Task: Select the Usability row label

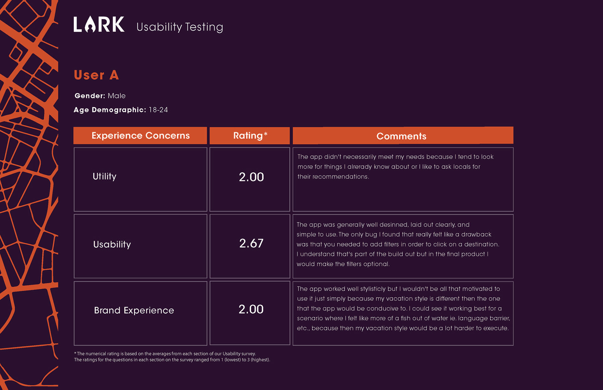Action: click(112, 244)
